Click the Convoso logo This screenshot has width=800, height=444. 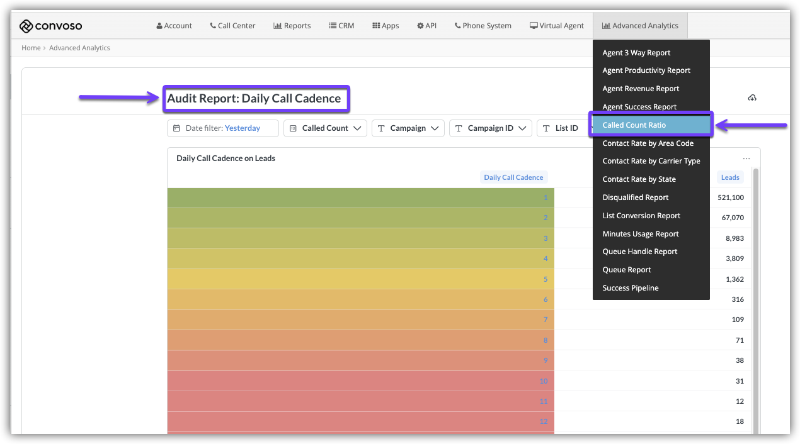(50, 26)
